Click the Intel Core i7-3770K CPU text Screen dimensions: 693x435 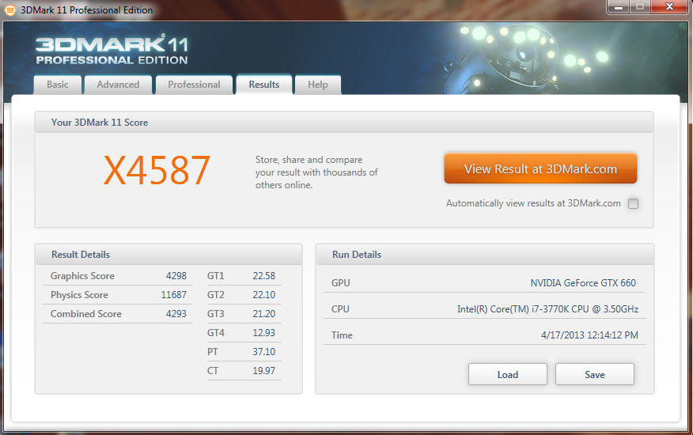tap(547, 309)
